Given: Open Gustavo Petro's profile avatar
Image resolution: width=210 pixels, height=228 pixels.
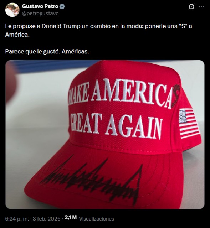Looking at the screenshot, I should 12,10.
